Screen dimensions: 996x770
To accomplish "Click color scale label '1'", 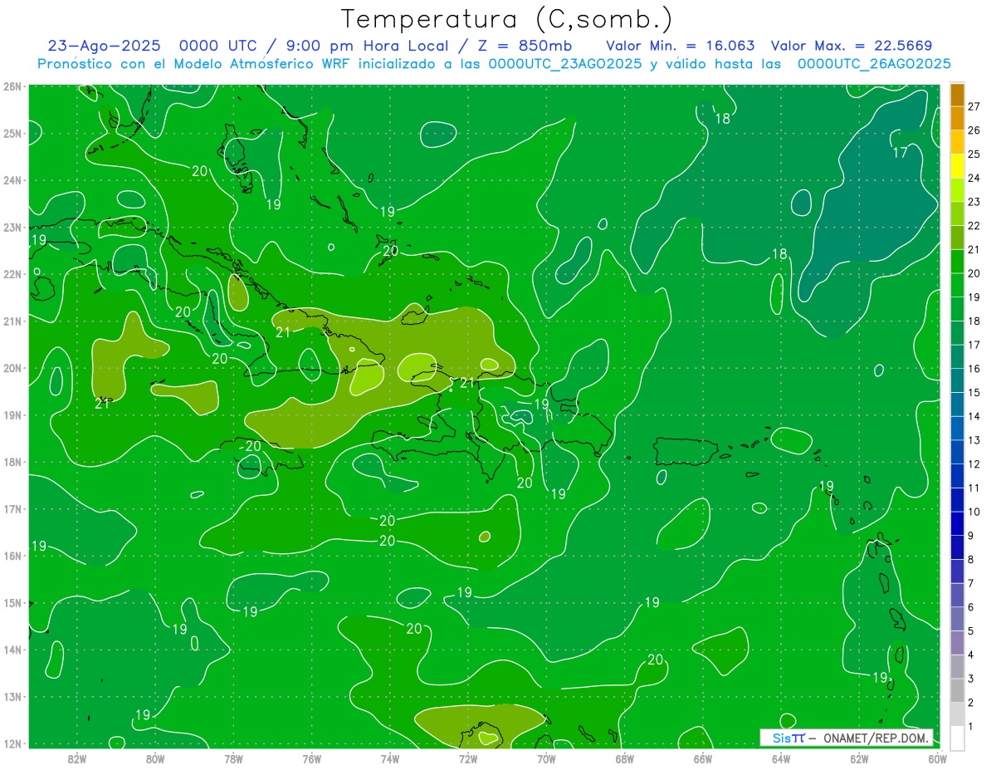I will click(971, 725).
